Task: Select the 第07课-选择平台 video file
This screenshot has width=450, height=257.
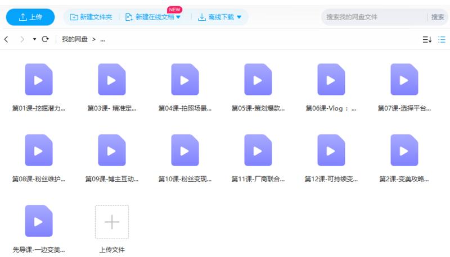Action: (404, 80)
